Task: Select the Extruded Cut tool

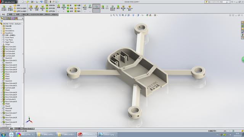Action: 31,8
